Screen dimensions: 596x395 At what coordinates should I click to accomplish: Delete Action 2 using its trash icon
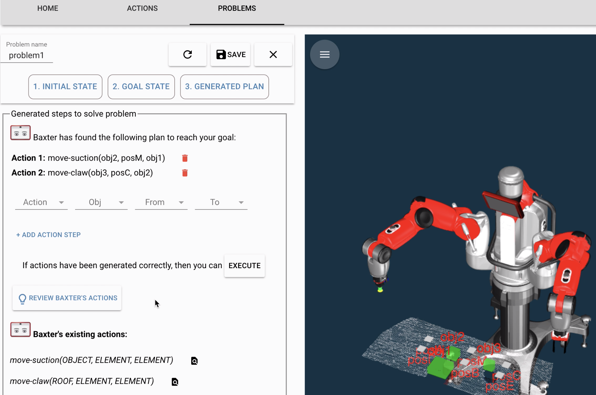tap(185, 173)
